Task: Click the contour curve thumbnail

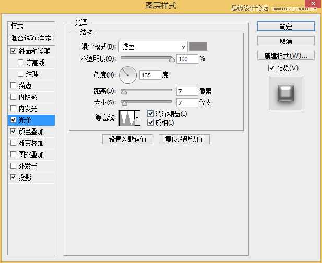Action: pos(127,118)
